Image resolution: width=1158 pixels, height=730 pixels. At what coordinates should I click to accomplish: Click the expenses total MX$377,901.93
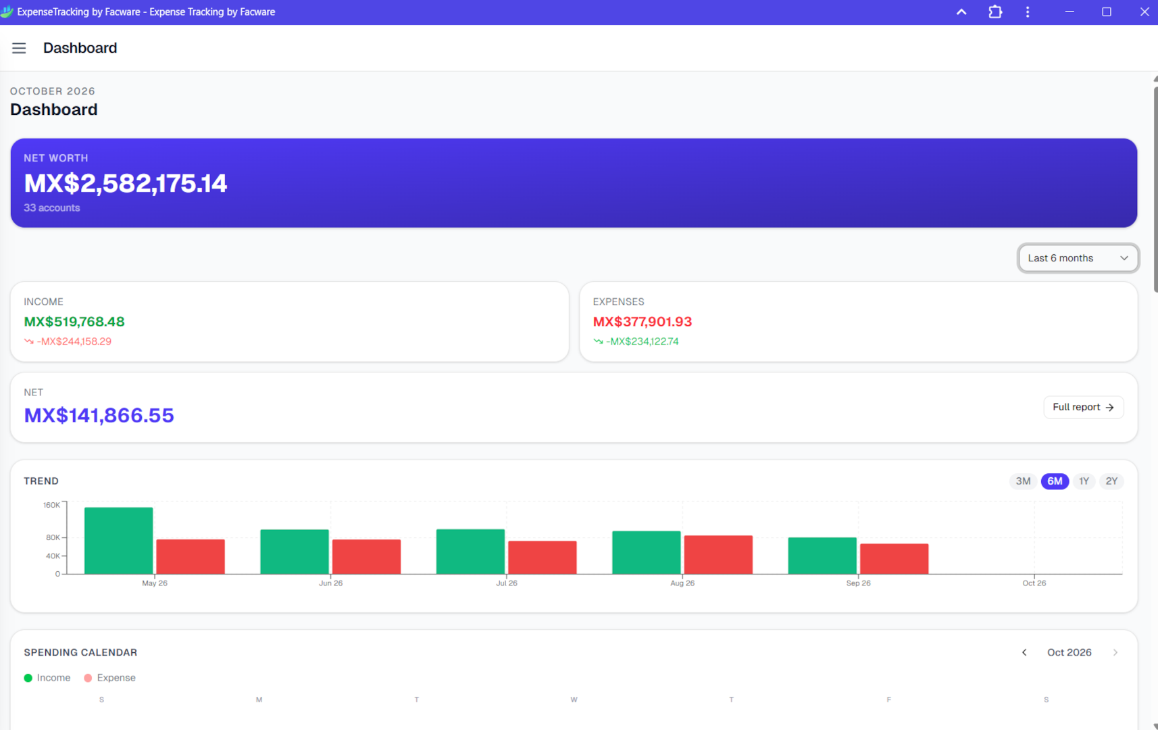[643, 322]
